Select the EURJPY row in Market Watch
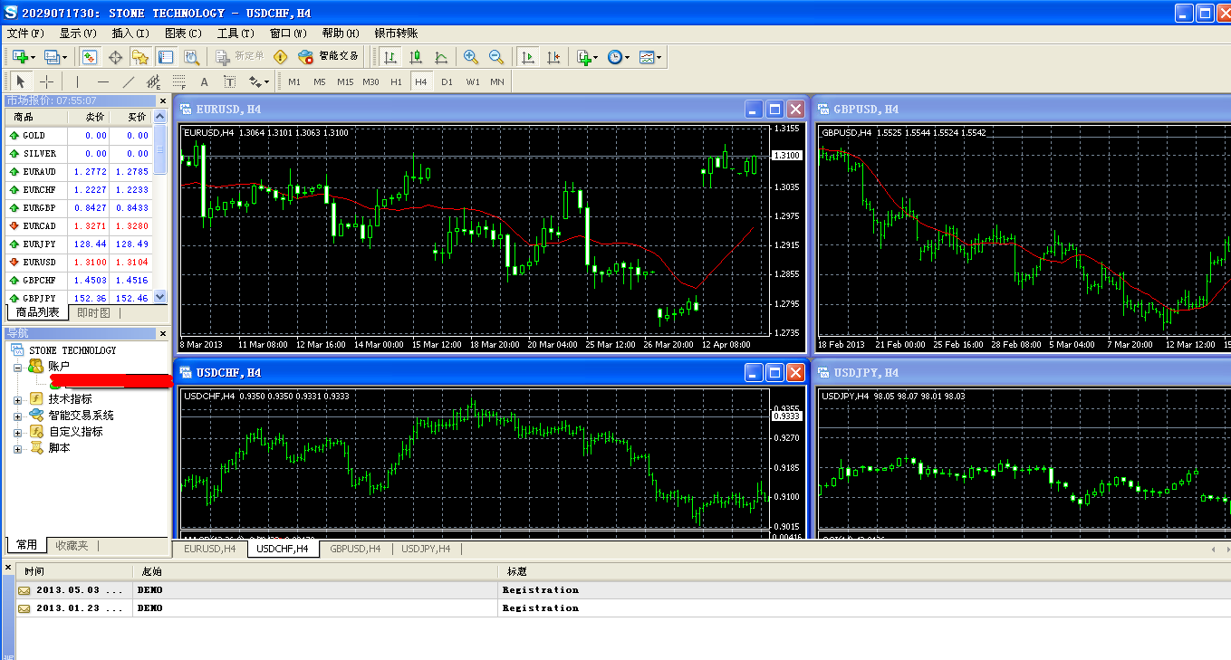Image resolution: width=1231 pixels, height=660 pixels. (79, 244)
